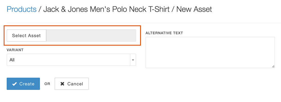Click the Alternative Text resize grip

(x=273, y=66)
